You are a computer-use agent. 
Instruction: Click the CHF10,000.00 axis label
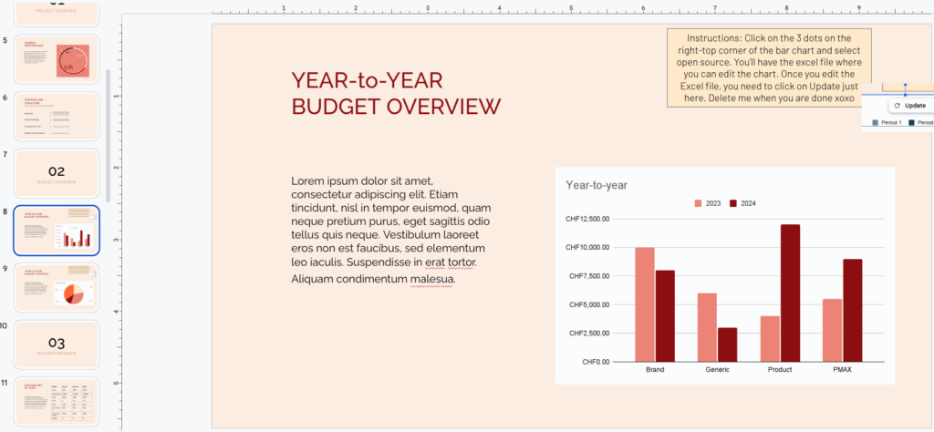pos(587,248)
